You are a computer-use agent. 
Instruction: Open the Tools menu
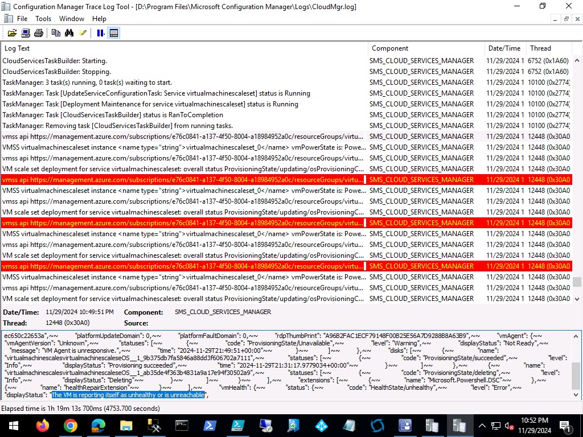tap(43, 19)
